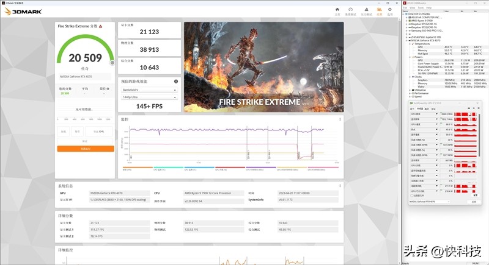Click the GPU-Z sensor list scrollbar
Screen dimensions: 489x265
(x=479, y=135)
